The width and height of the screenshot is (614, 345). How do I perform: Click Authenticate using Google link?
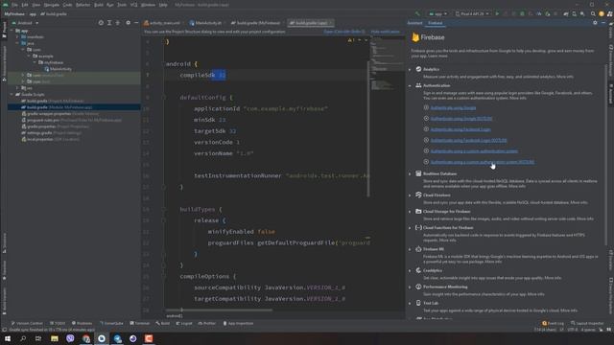click(x=453, y=107)
